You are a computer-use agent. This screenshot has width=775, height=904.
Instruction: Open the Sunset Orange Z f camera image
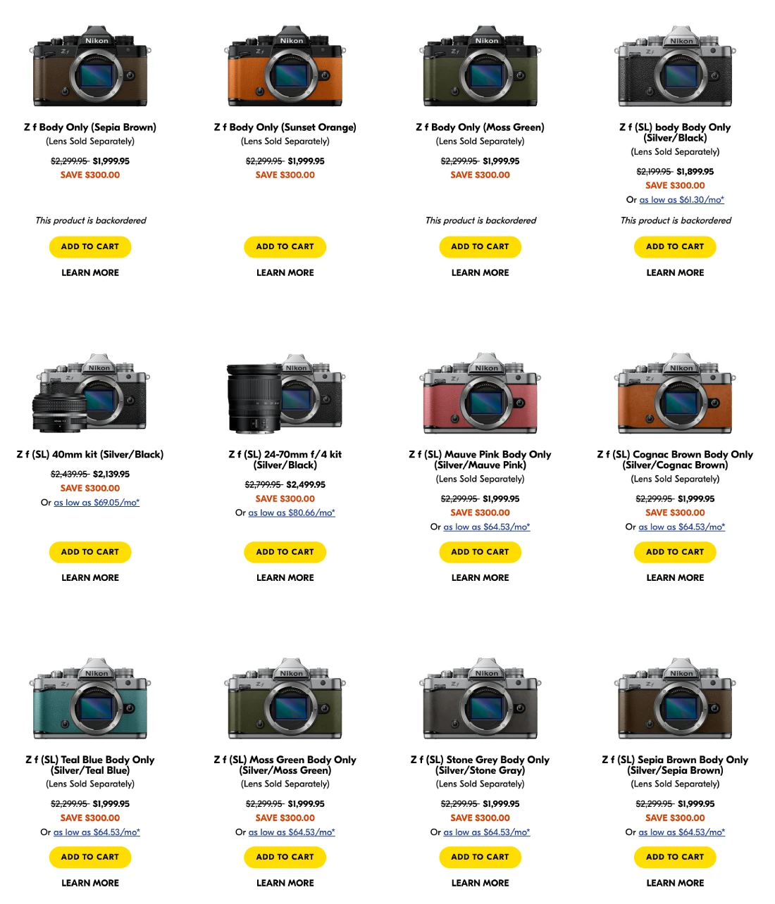point(285,65)
